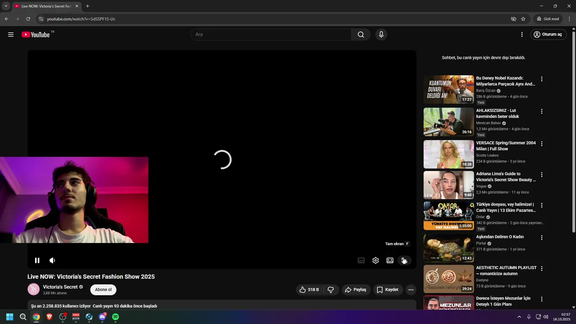Open Bu Deney Nobel Kazandı video thumbnail

(x=449, y=90)
